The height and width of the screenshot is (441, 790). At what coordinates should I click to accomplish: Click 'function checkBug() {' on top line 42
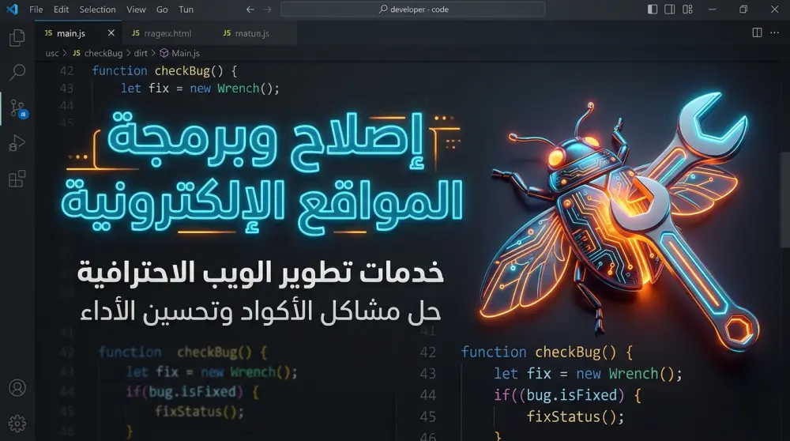point(164,71)
